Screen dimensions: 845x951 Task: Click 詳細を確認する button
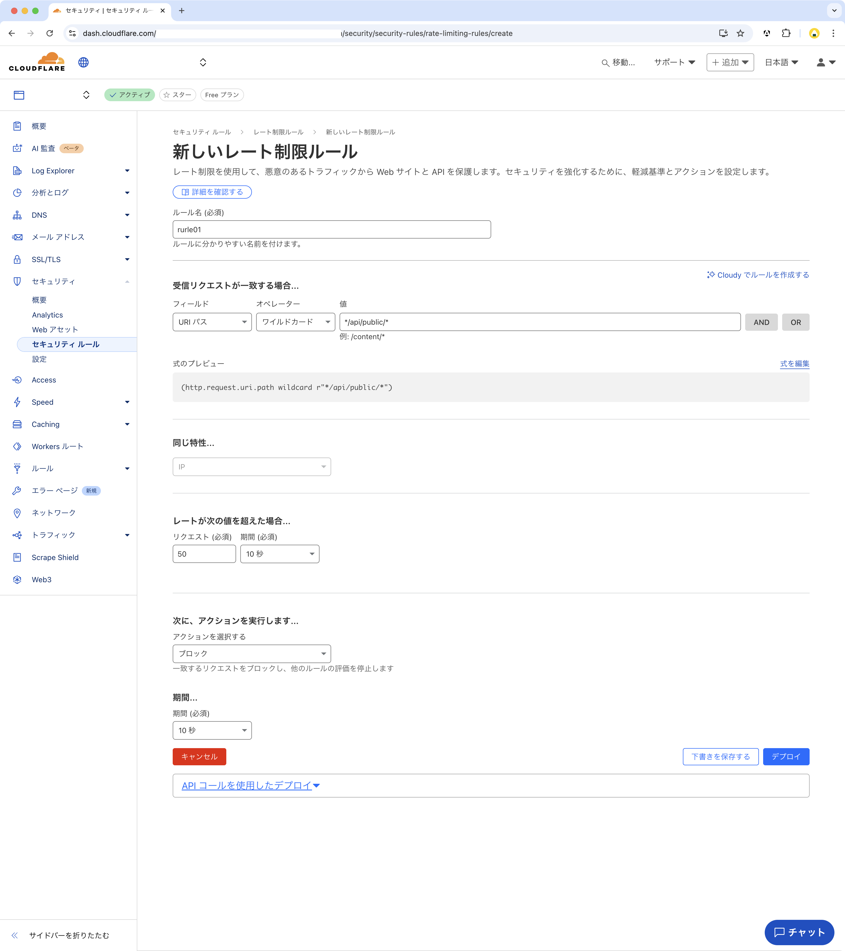(212, 192)
